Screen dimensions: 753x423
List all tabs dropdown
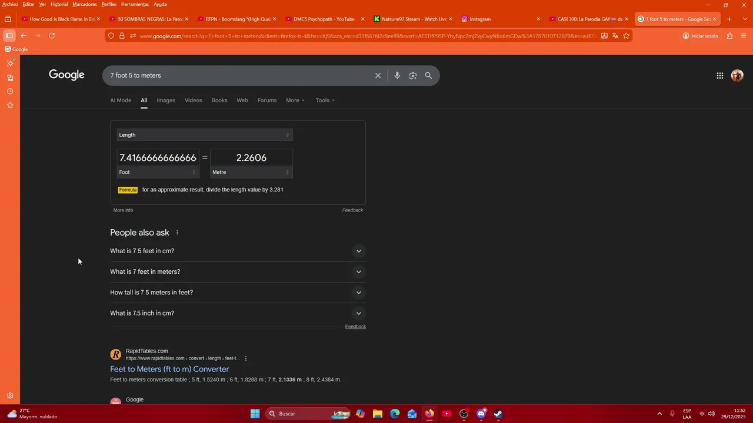[x=744, y=19]
